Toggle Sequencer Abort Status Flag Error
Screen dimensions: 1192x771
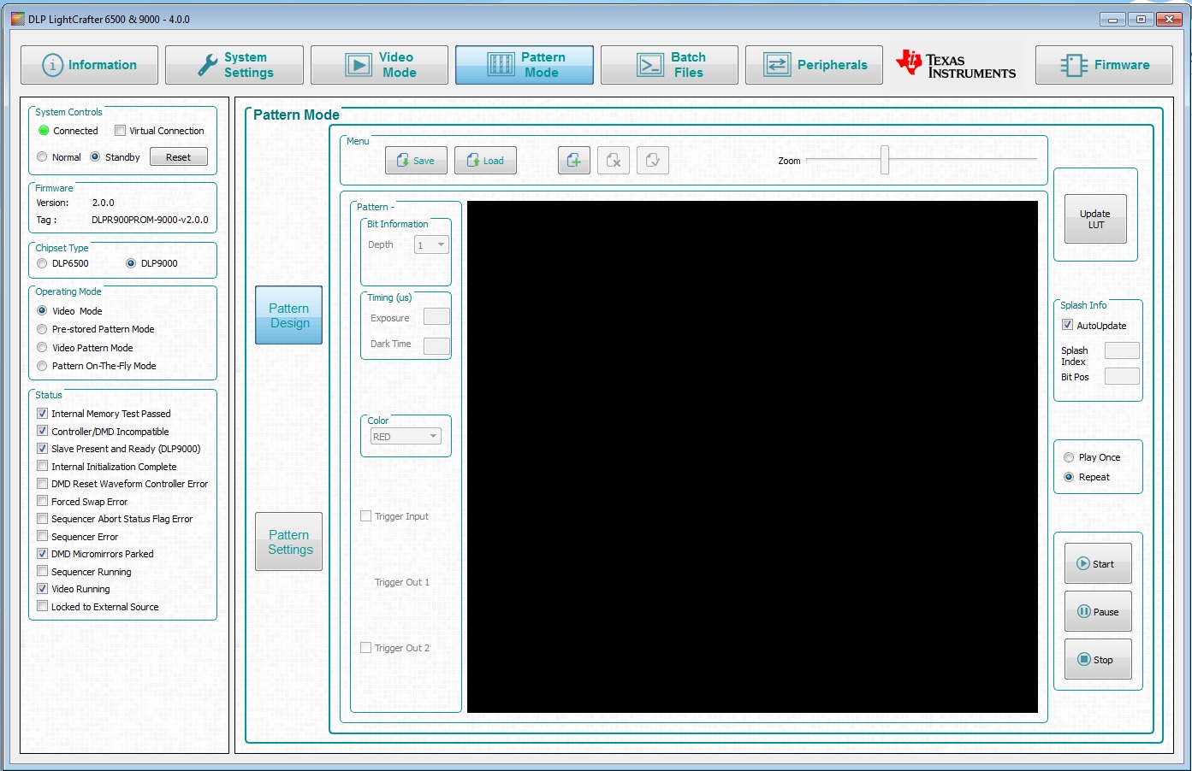click(42, 519)
